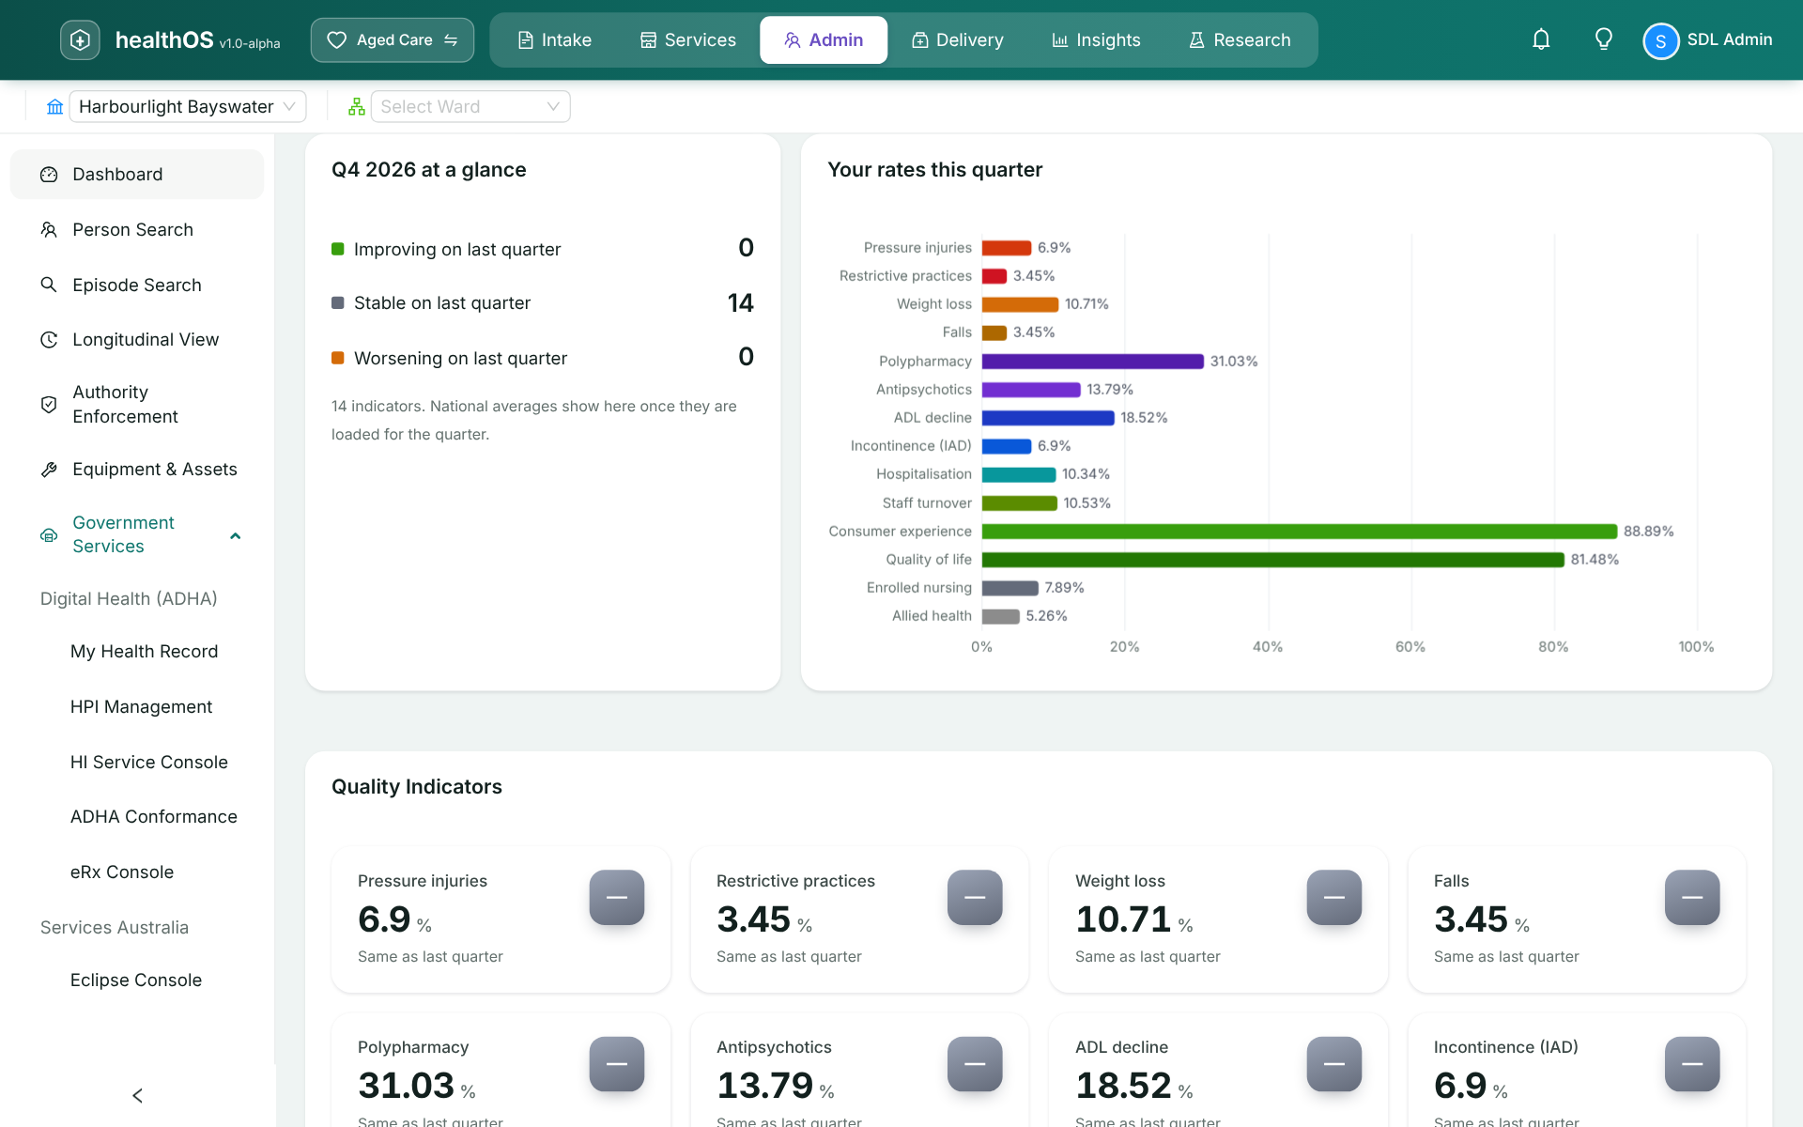Open the Longitudinal View page
Image resolution: width=1803 pixels, height=1127 pixels.
click(x=137, y=340)
